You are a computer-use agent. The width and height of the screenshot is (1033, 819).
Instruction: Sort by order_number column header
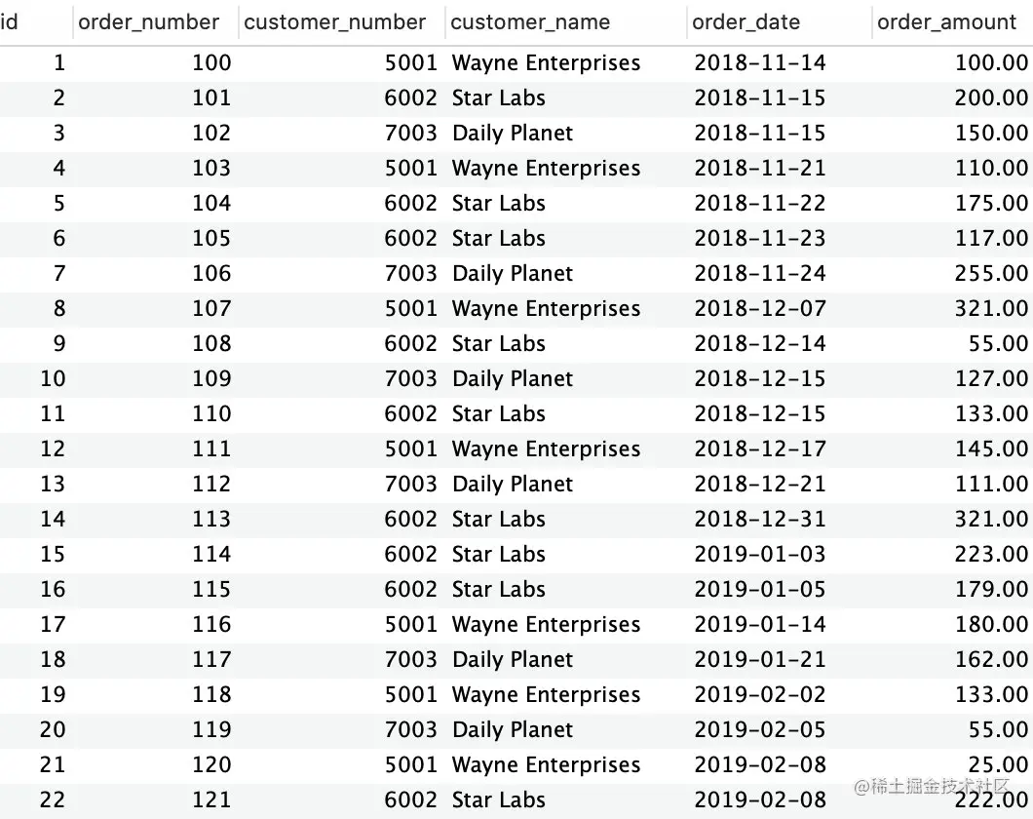tap(148, 21)
